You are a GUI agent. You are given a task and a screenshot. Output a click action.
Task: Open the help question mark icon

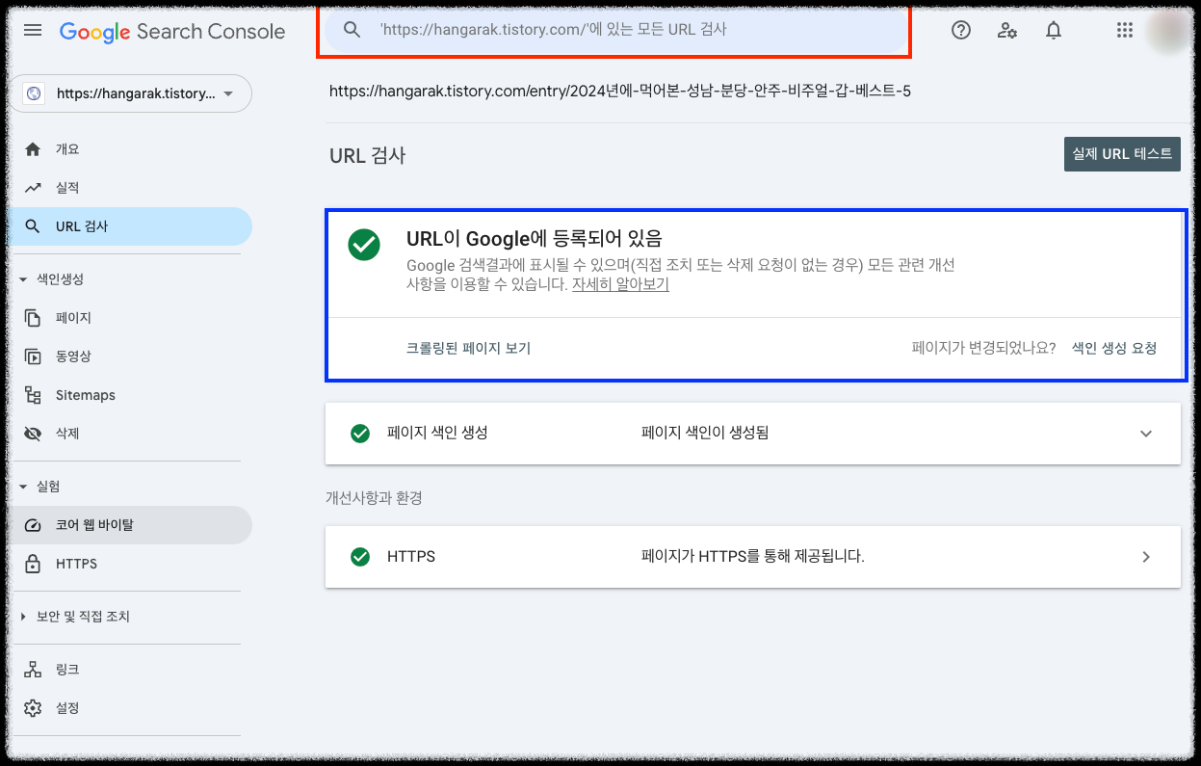[x=961, y=31]
